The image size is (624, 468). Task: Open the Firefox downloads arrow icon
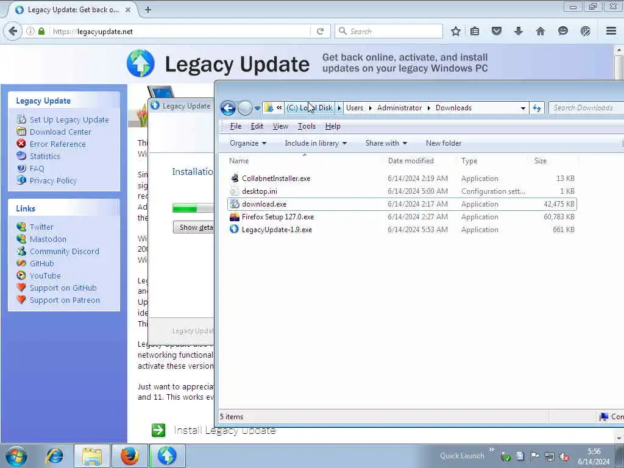[x=518, y=31]
